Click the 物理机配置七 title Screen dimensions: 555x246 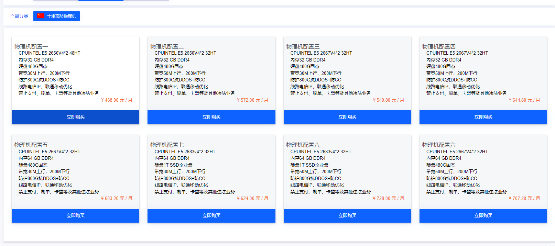167,145
